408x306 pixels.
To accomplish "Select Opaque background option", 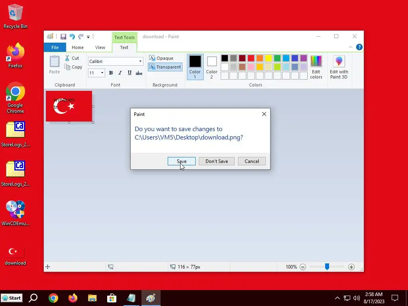I will [161, 58].
